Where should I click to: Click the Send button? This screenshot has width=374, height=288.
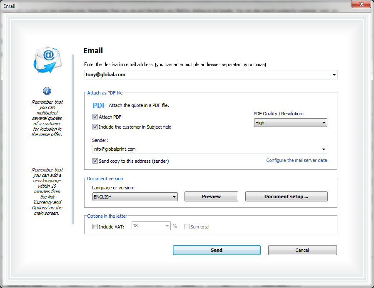pos(217,250)
